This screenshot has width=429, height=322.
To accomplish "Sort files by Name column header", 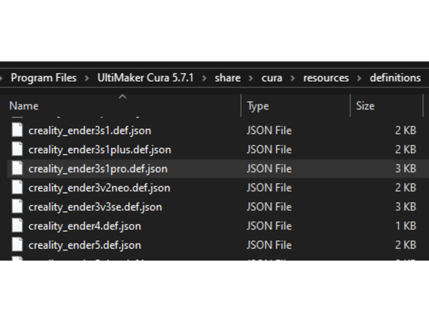I will coord(24,106).
